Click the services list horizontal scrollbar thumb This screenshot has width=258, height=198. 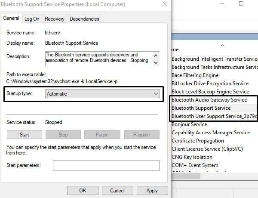(x=186, y=176)
